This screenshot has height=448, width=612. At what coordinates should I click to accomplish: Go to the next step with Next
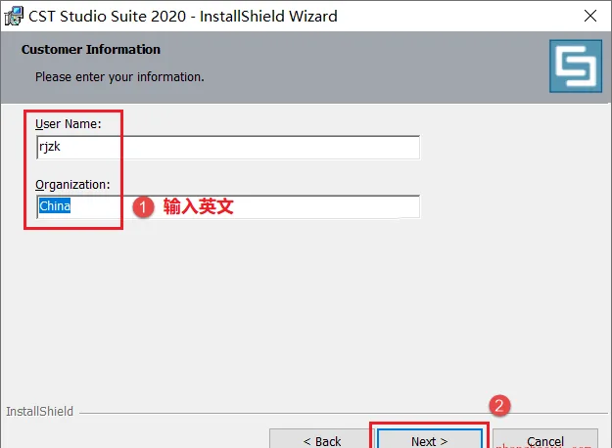click(429, 439)
